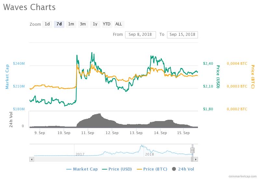Click the $210M market cap axis label
The height and width of the screenshot is (179, 260).
[x=19, y=86]
